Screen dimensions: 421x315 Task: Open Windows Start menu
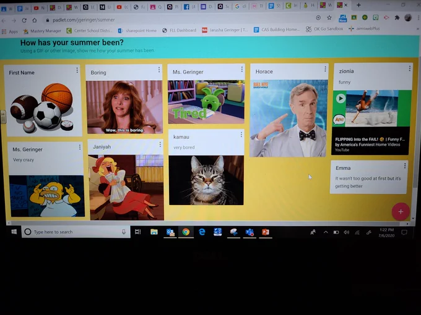point(14,232)
